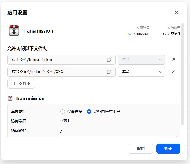Click the 访问路径 label
The width and height of the screenshot is (190, 164).
pos(19,131)
